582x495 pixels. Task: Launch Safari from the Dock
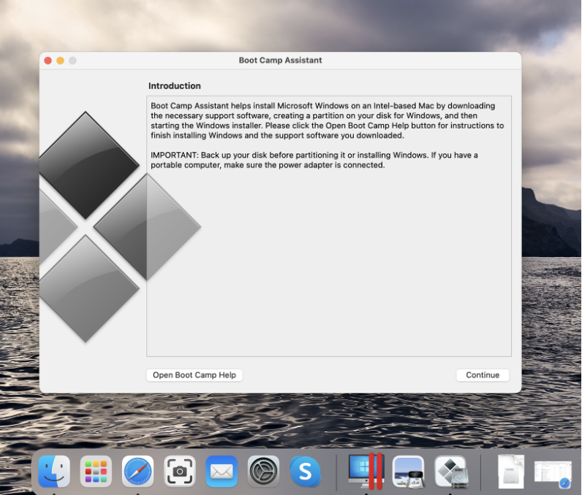coord(137,472)
